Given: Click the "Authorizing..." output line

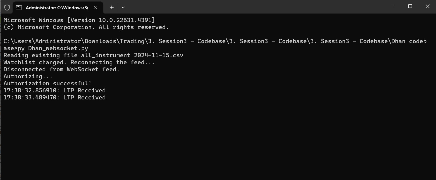Looking at the screenshot, I should pyautogui.click(x=28, y=76).
